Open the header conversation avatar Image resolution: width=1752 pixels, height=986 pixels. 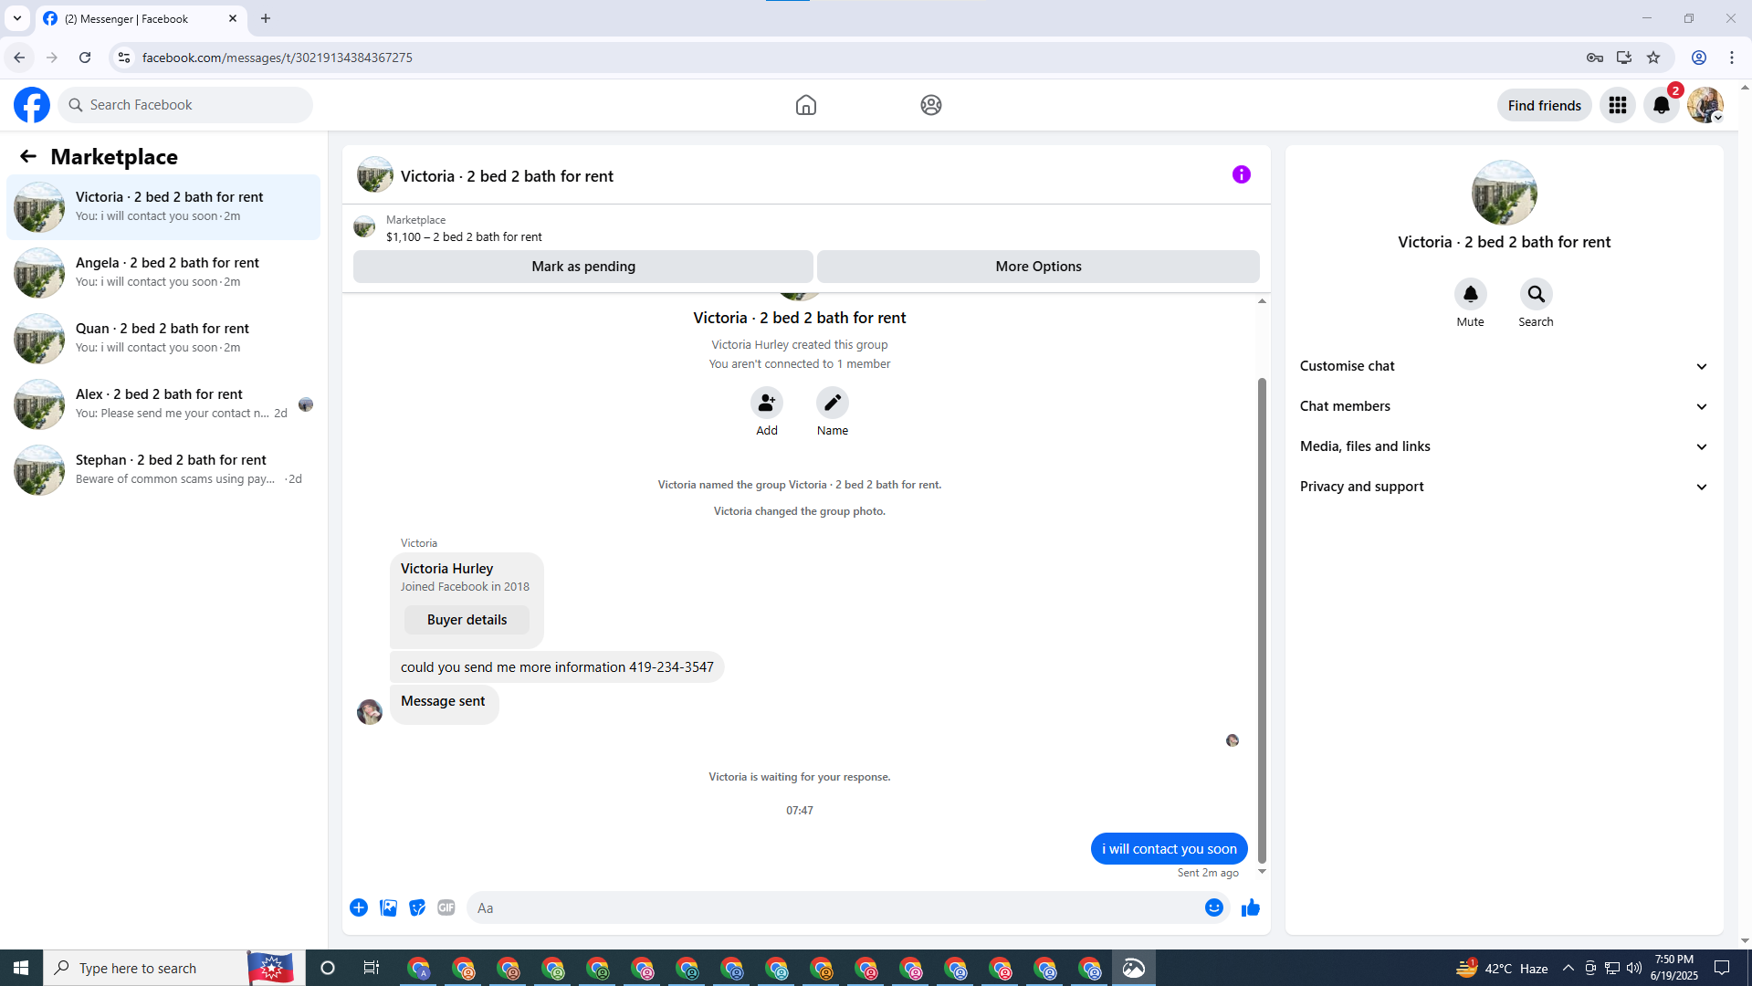click(374, 174)
